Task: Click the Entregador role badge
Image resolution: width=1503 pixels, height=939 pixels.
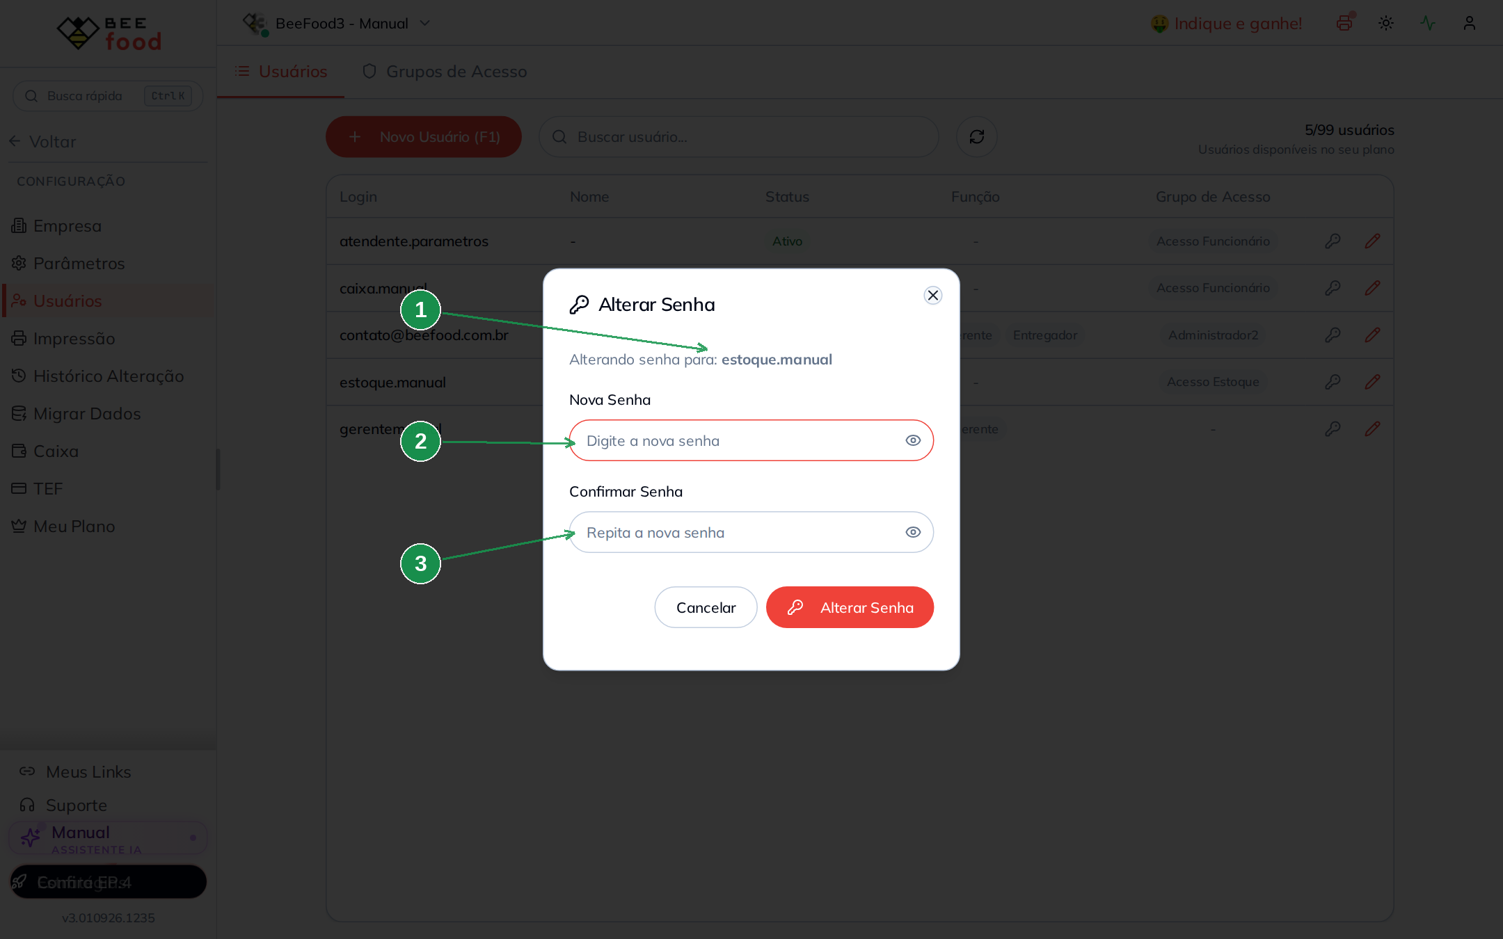Action: pos(1045,335)
